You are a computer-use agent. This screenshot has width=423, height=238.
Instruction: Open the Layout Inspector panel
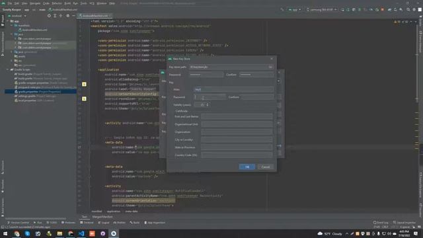tap(404, 223)
